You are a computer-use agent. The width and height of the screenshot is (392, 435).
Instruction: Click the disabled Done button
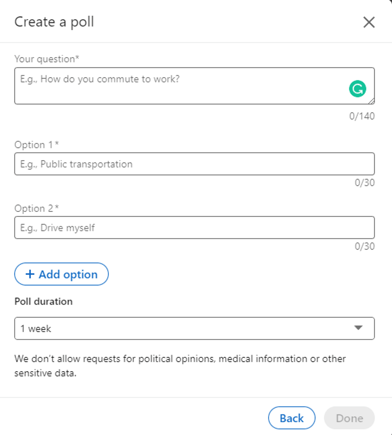pos(350,417)
